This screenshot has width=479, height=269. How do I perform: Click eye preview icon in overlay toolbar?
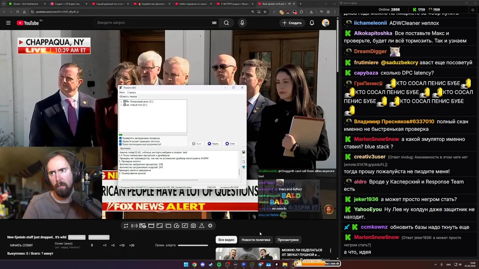coord(143,226)
